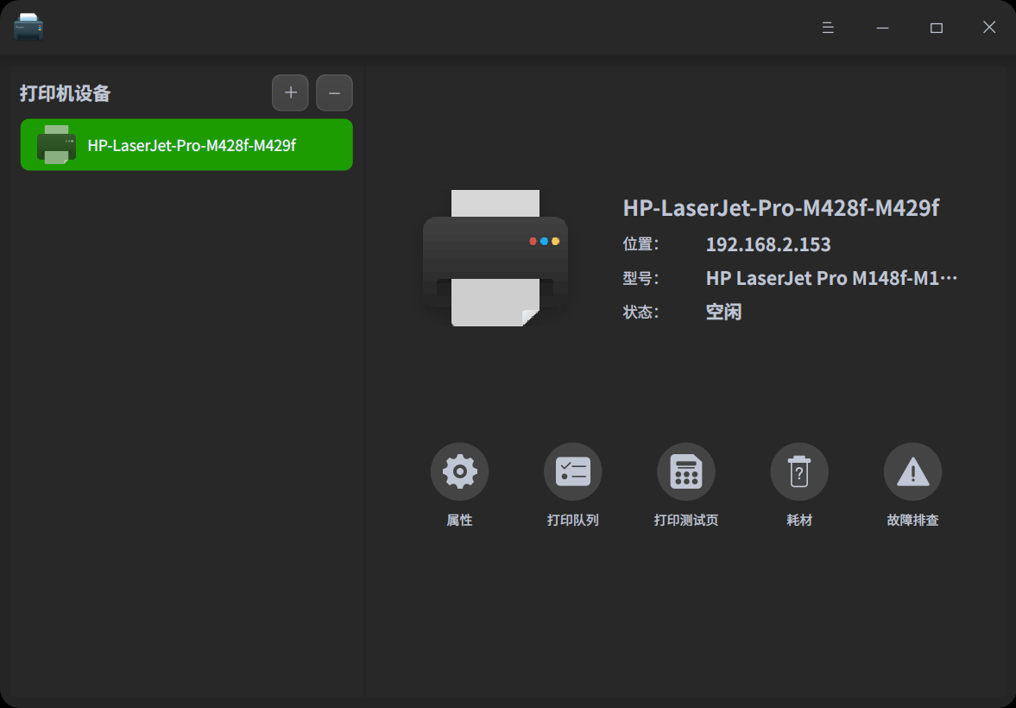1016x708 pixels.
Task: Click the 状态 label
Action: pyautogui.click(x=641, y=312)
